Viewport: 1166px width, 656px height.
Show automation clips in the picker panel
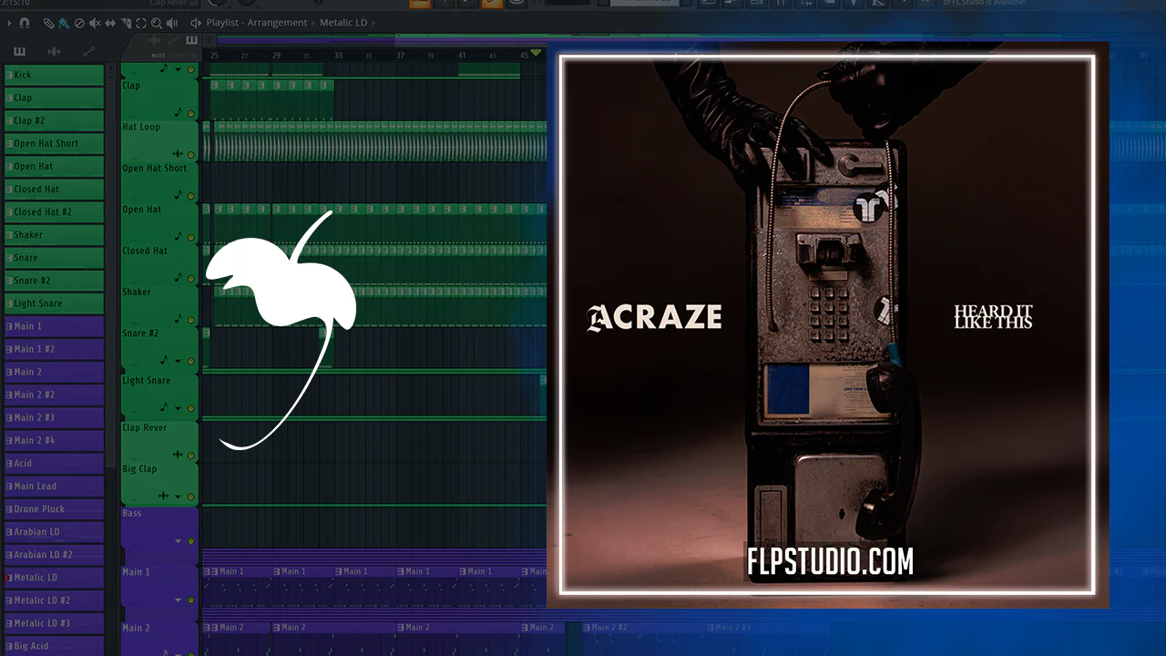(88, 51)
